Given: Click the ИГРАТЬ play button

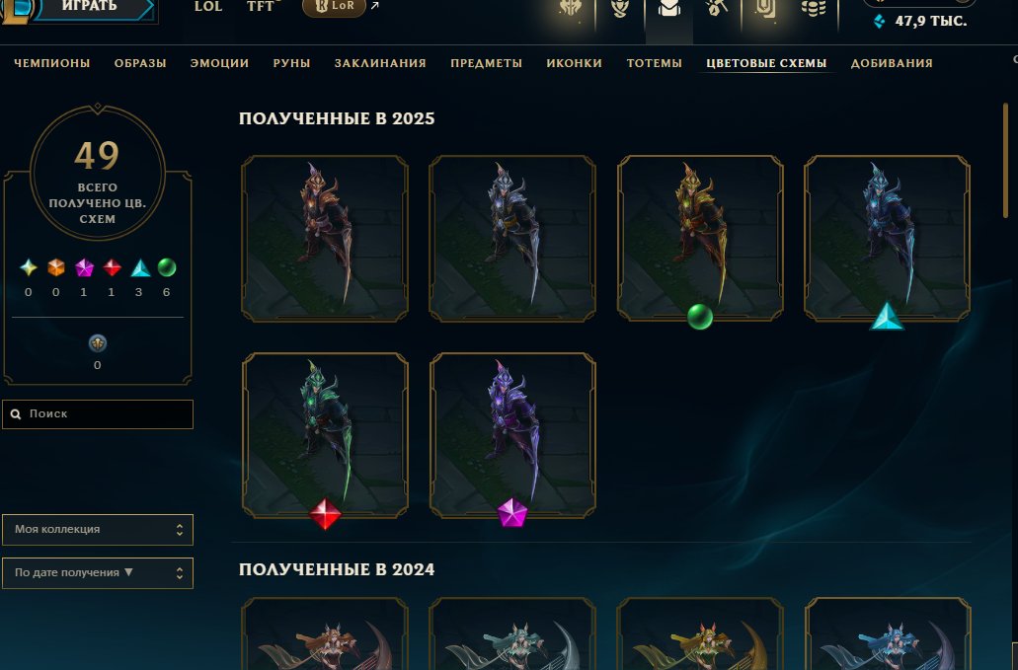Looking at the screenshot, I should click(90, 7).
